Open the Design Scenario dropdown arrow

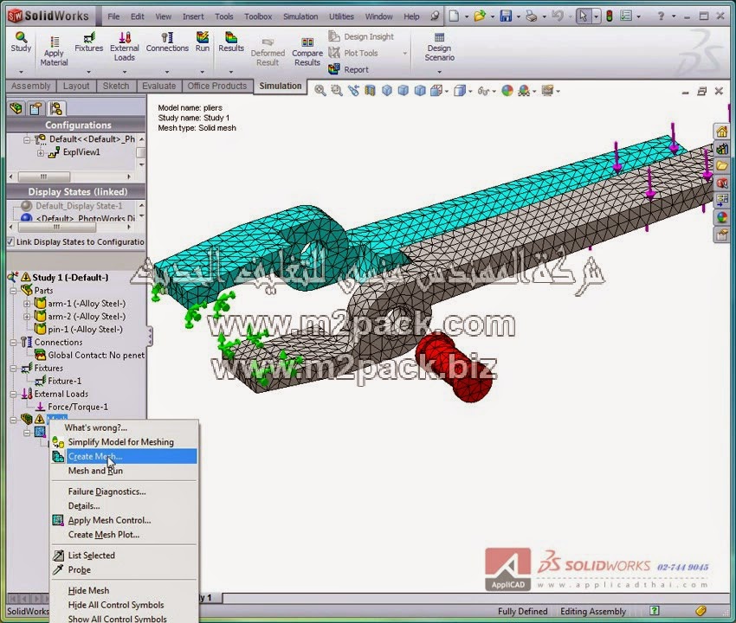[x=439, y=72]
